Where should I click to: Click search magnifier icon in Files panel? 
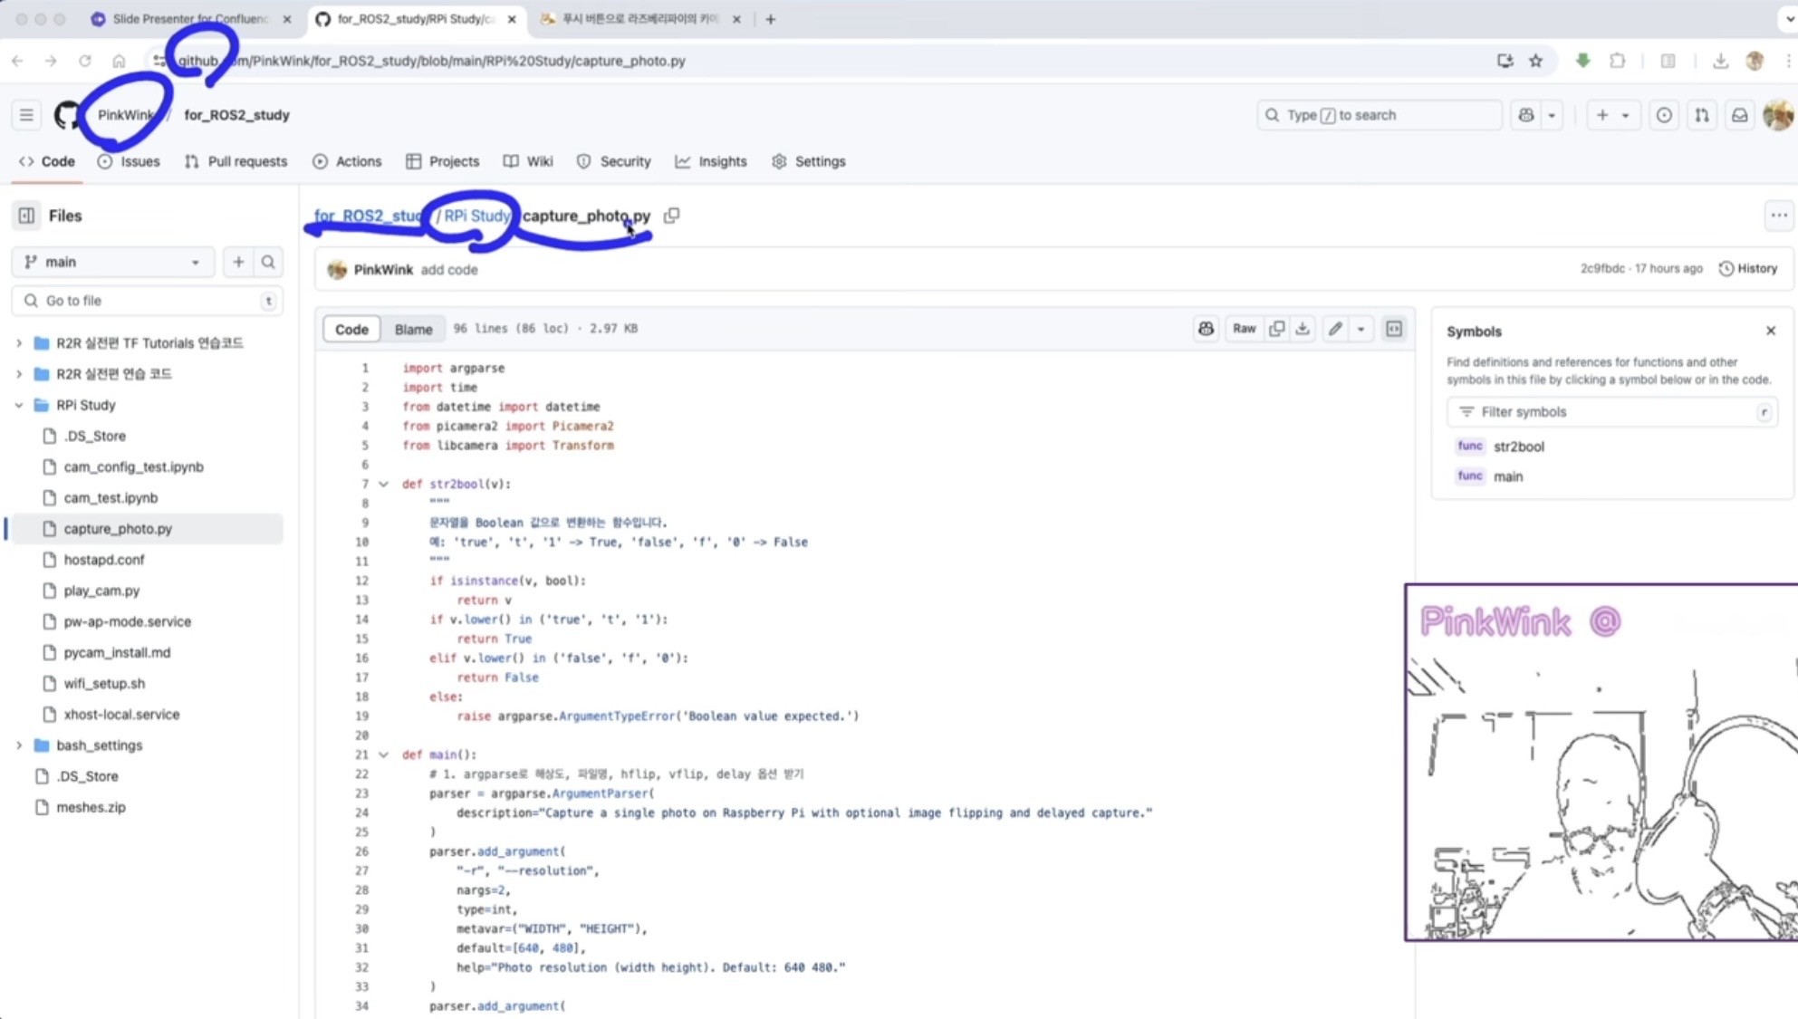268,262
